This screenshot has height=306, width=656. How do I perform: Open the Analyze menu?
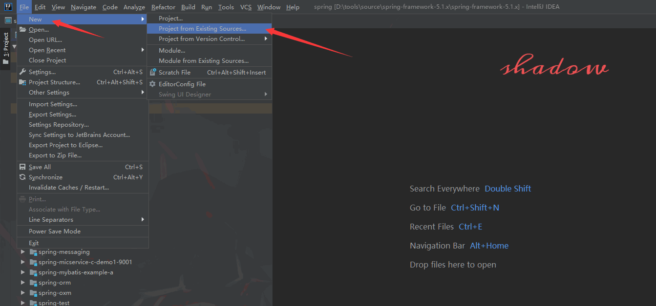point(134,7)
